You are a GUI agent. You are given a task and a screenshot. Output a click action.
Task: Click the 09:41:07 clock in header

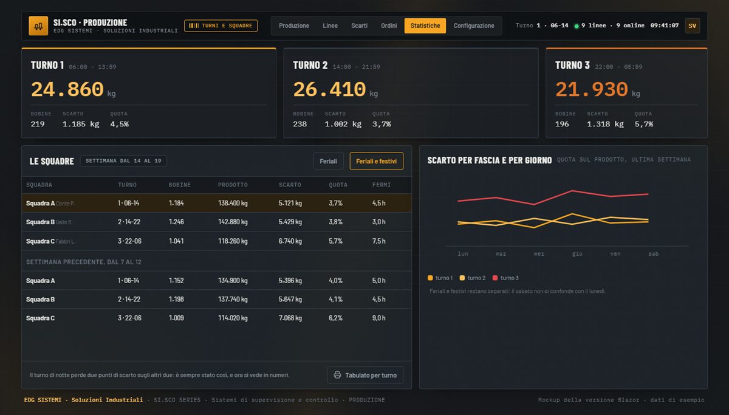(664, 26)
